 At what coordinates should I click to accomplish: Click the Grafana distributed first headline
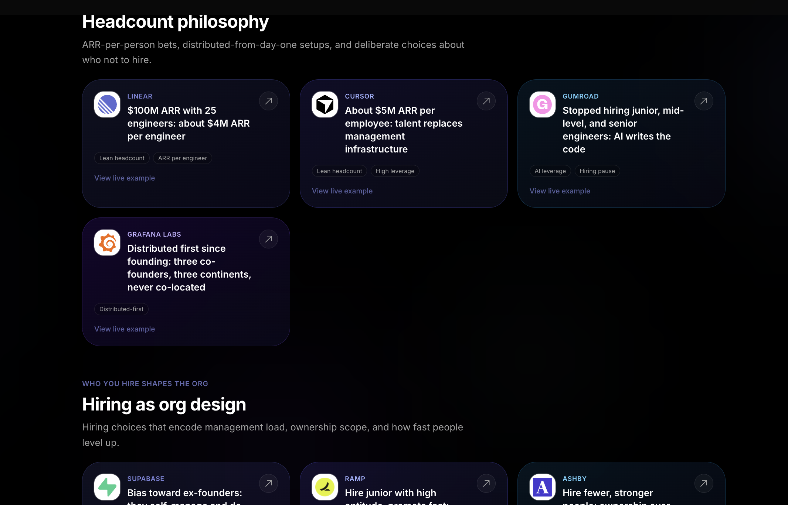coord(189,268)
